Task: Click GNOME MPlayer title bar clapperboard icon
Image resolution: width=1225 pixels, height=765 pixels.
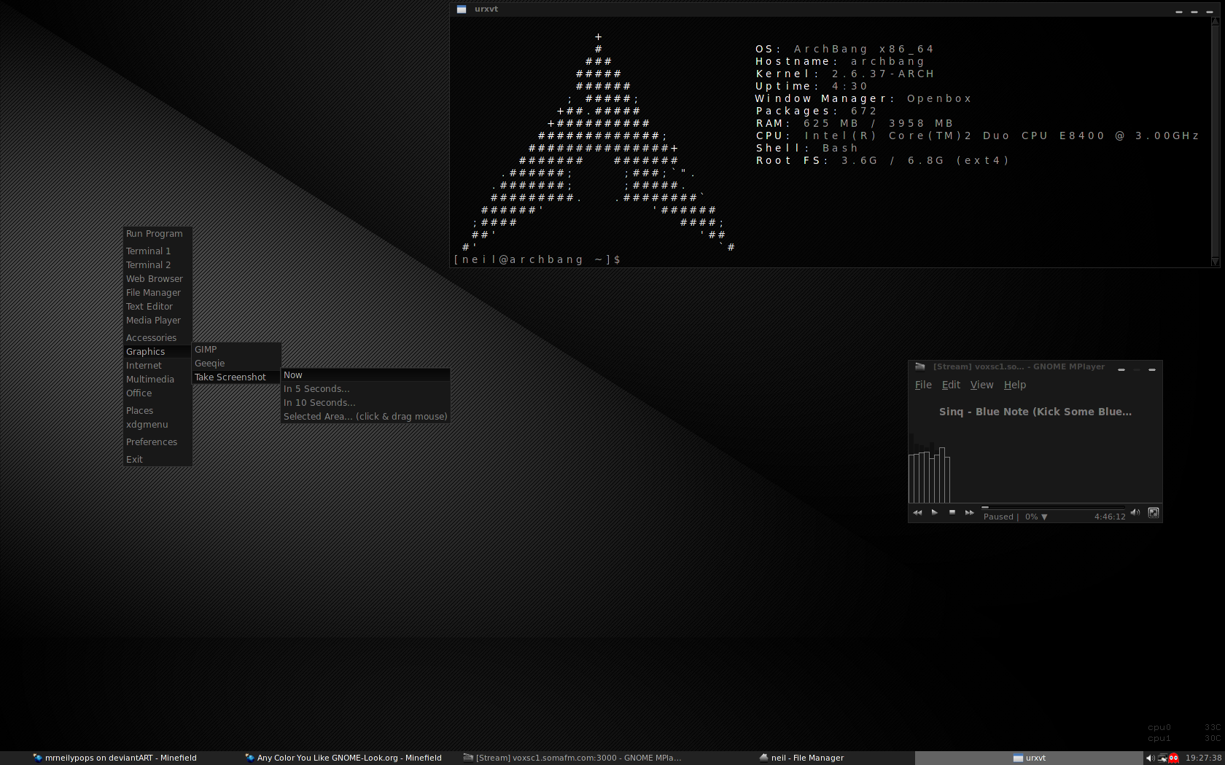Action: (920, 366)
